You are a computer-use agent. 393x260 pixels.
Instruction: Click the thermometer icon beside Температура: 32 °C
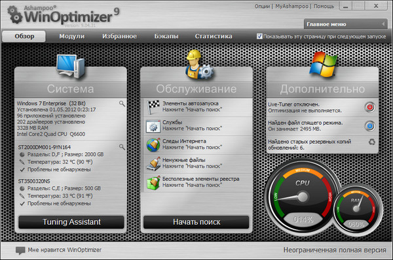tap(22, 162)
